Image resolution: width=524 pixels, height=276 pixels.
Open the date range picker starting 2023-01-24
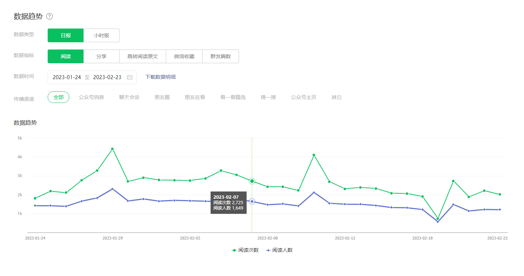pos(67,77)
